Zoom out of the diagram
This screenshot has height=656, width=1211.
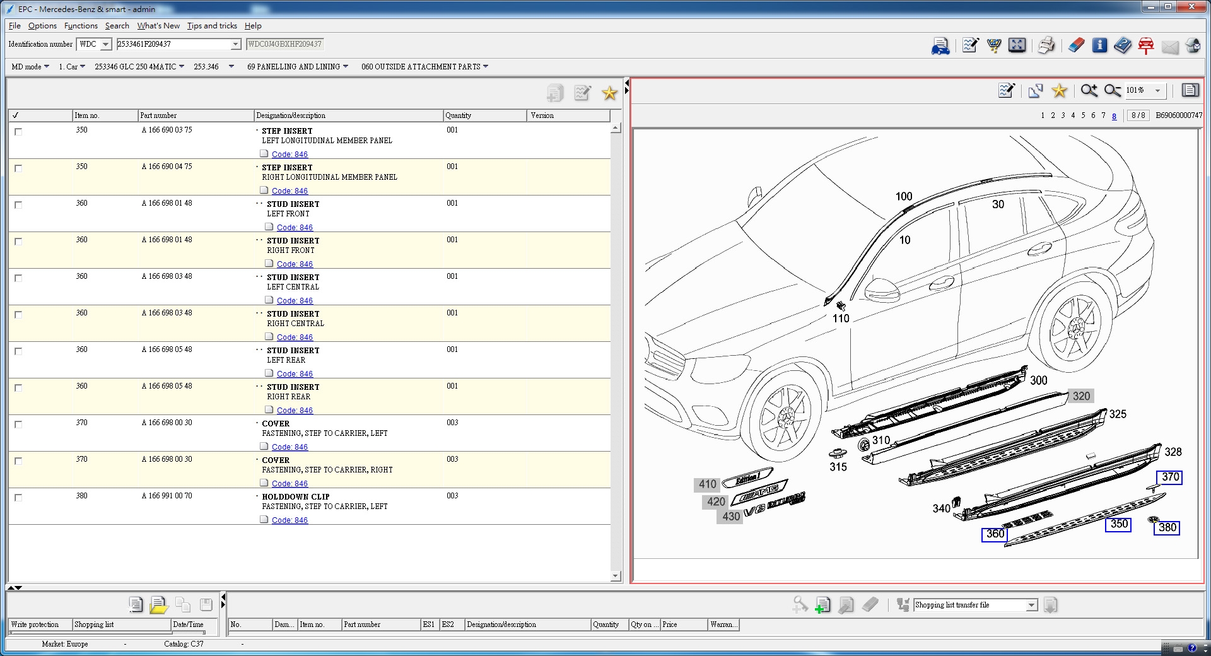coord(1113,90)
